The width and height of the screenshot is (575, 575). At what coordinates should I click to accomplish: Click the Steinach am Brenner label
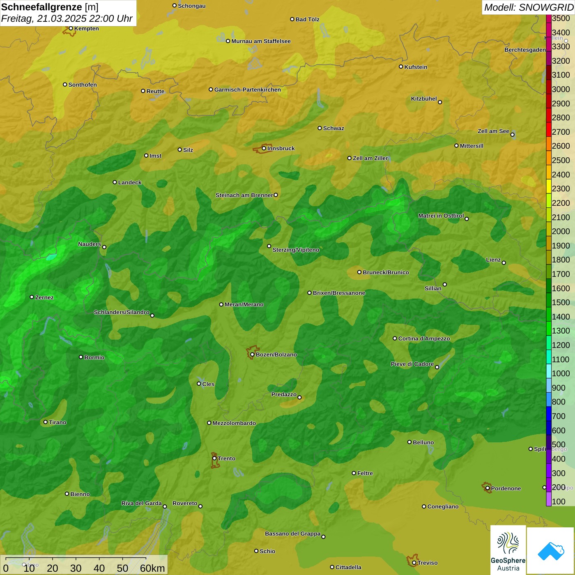coord(244,195)
